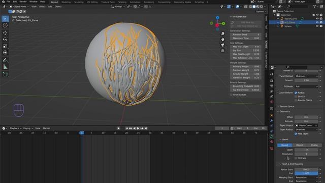Select the Annotate tool
The height and width of the screenshot is (183, 325).
pyautogui.click(x=5, y=60)
